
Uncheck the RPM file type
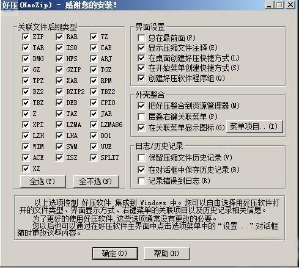point(94,81)
